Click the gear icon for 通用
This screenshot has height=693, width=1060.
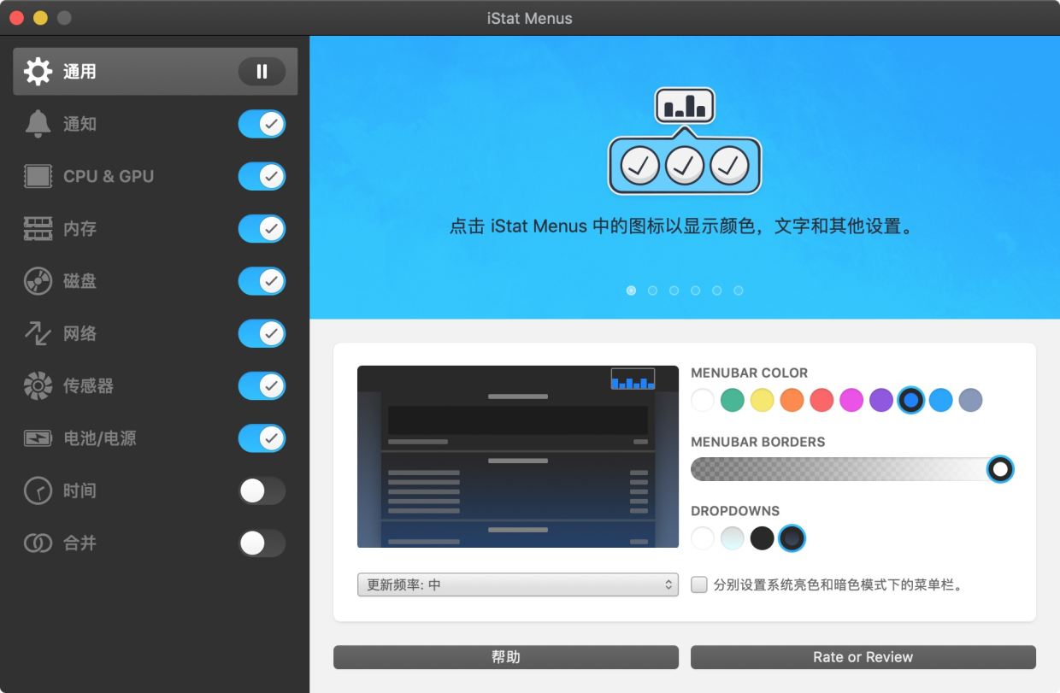(x=38, y=72)
